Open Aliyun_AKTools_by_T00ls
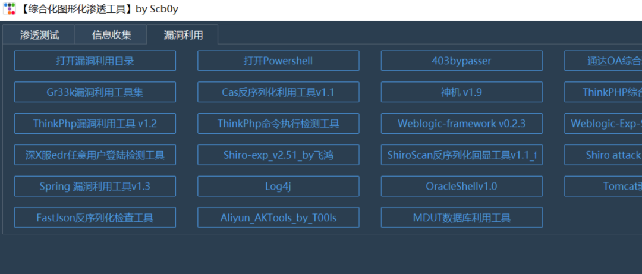Viewport: 642px width, 274px height. click(x=278, y=218)
